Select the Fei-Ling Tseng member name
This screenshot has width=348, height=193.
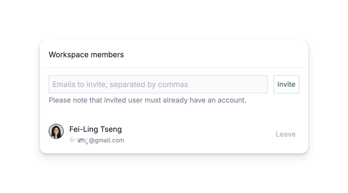click(x=95, y=129)
